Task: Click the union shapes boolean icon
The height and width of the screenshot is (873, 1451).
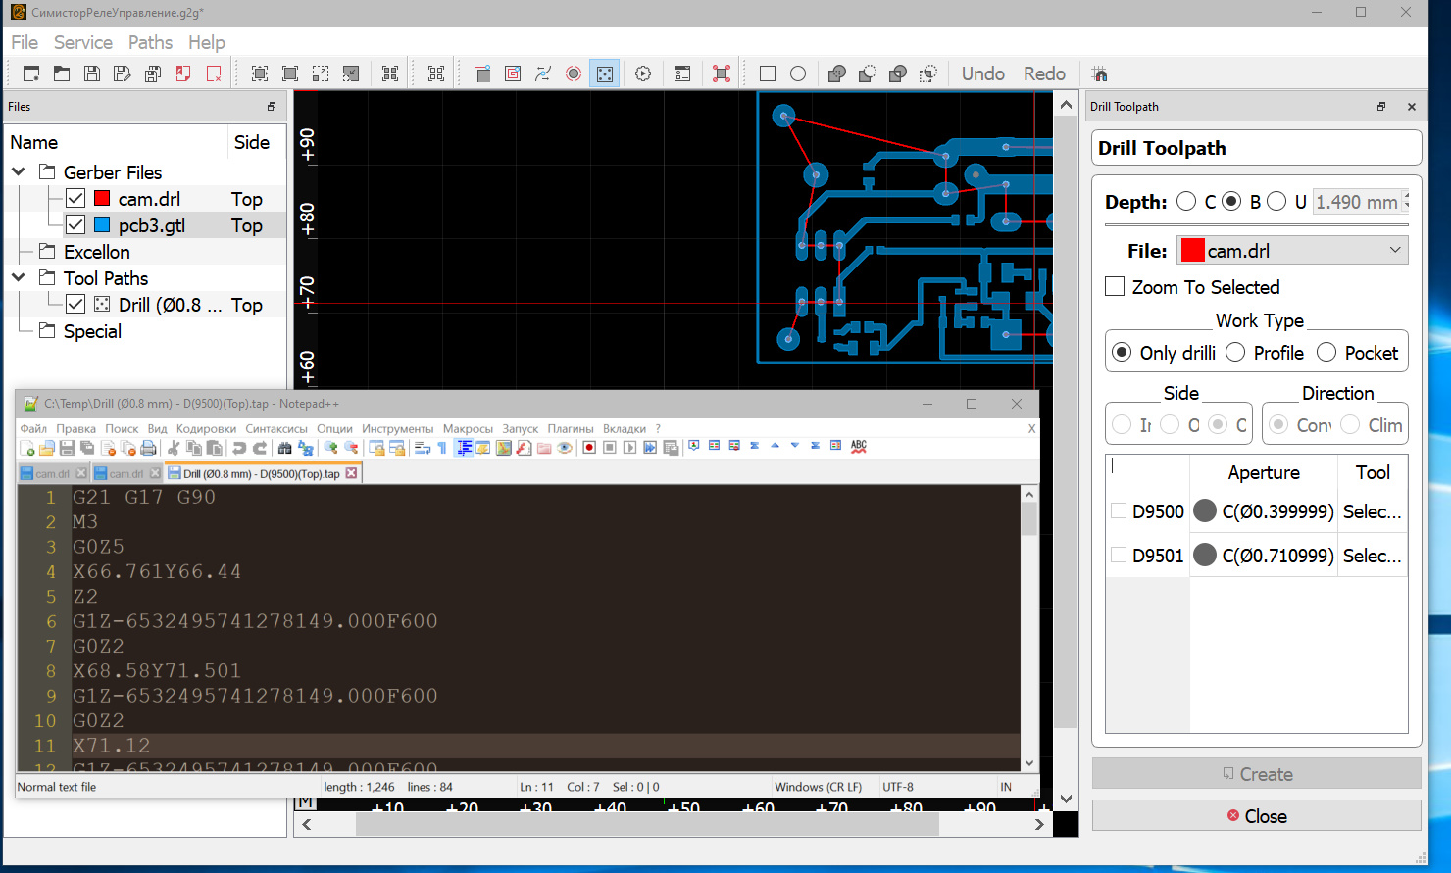Action: click(x=836, y=74)
